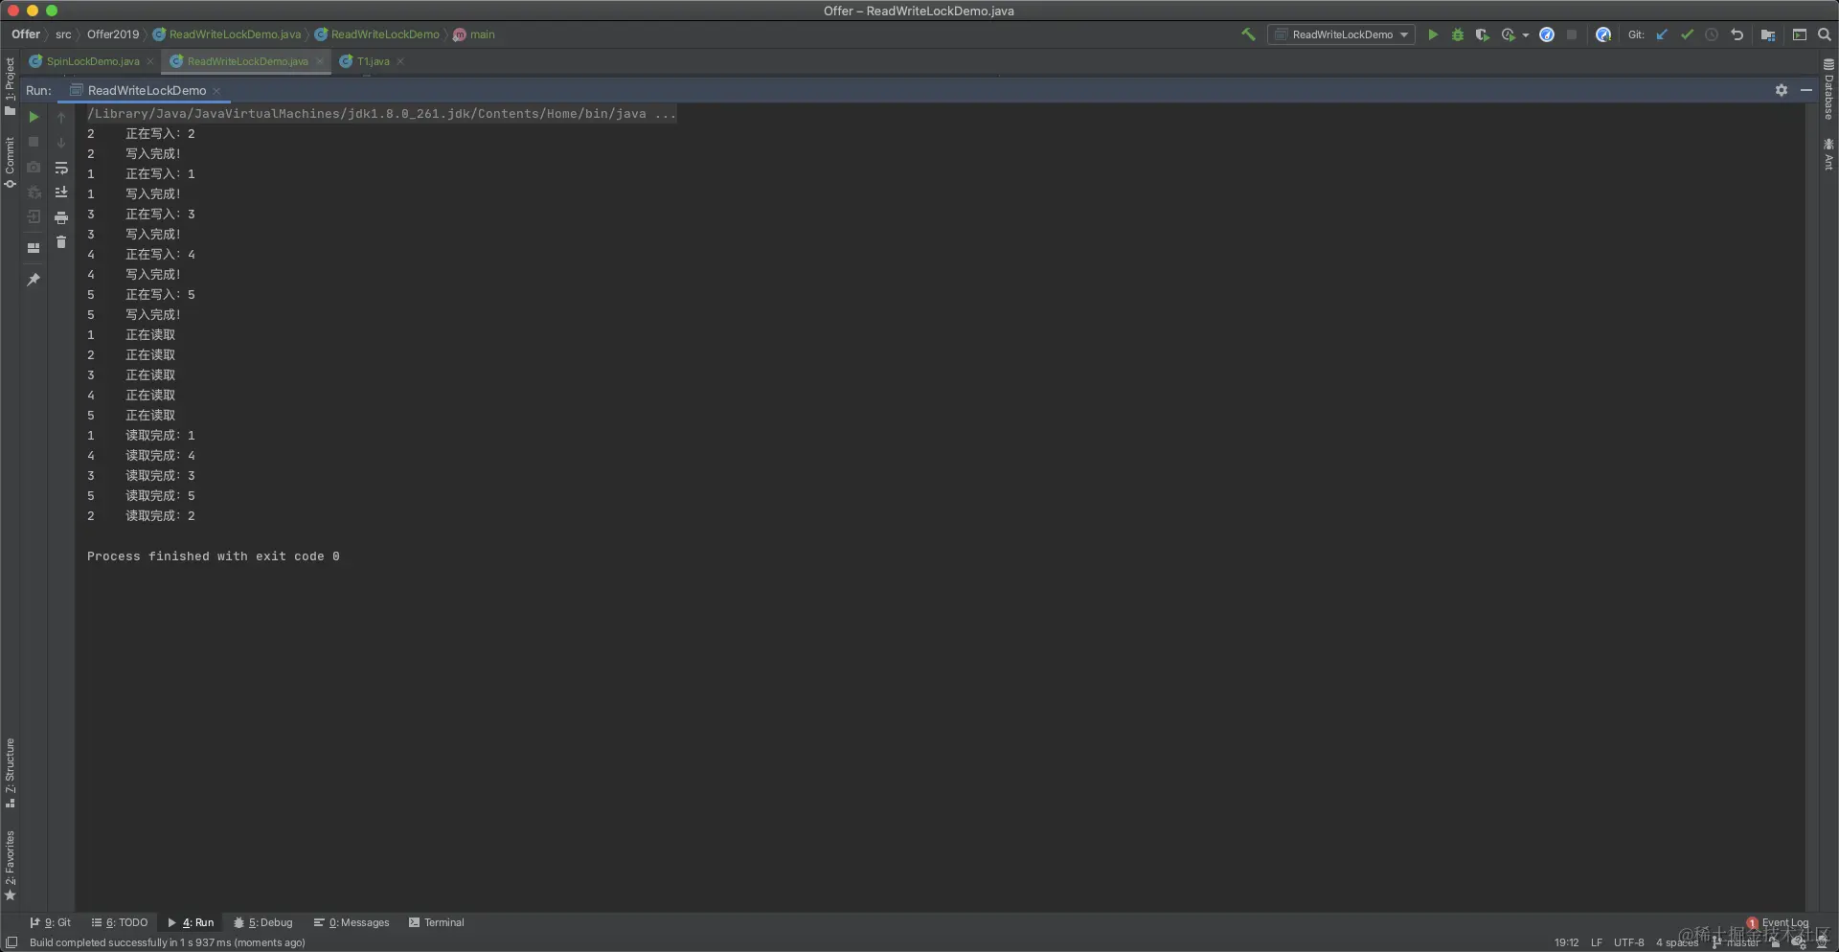The image size is (1839, 952).
Task: Click the disabled Stop button in the toolbar
Action: click(1572, 34)
